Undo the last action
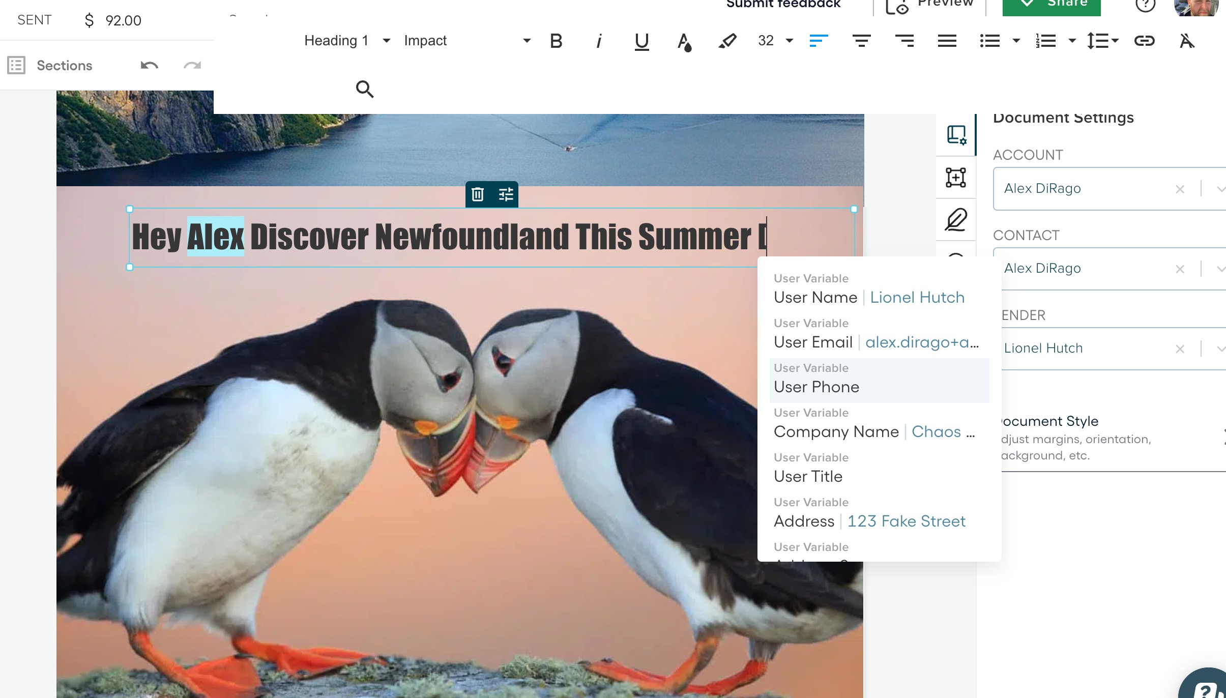The width and height of the screenshot is (1226, 698). click(149, 66)
